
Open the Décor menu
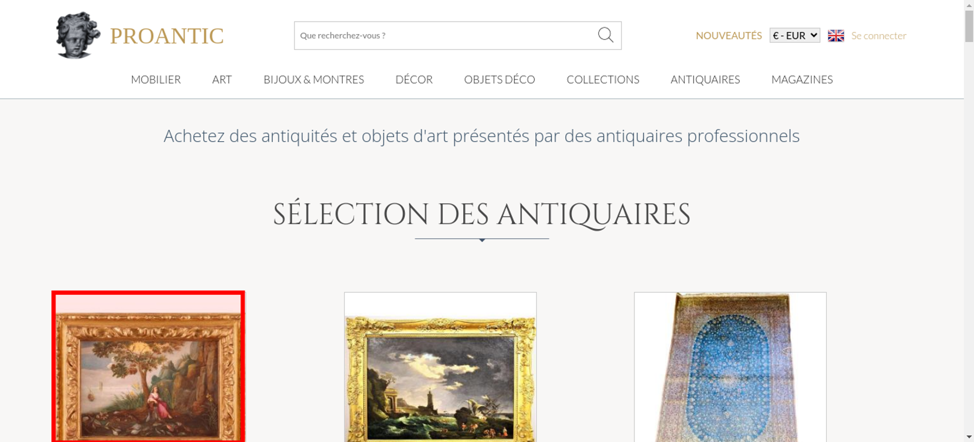tap(414, 79)
